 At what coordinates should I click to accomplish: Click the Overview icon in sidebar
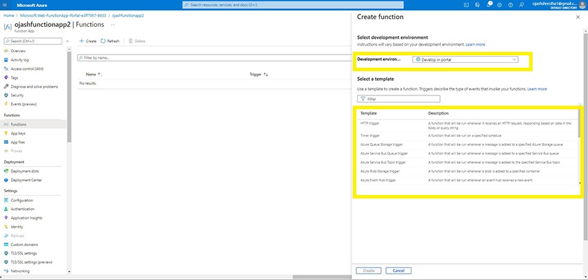[x=6, y=51]
